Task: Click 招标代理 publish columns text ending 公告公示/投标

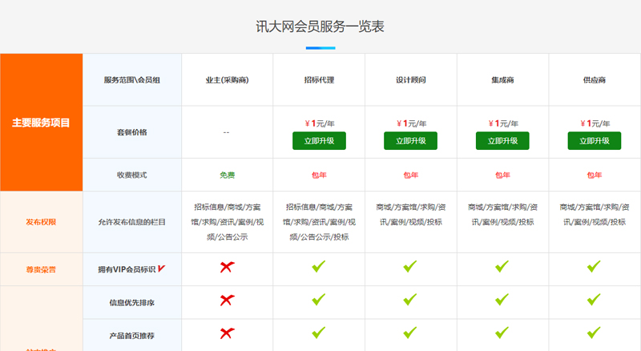Action: tap(319, 222)
